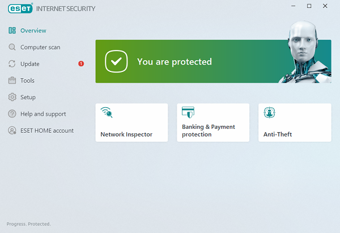Click the Computer scan magnifier icon

(12, 47)
